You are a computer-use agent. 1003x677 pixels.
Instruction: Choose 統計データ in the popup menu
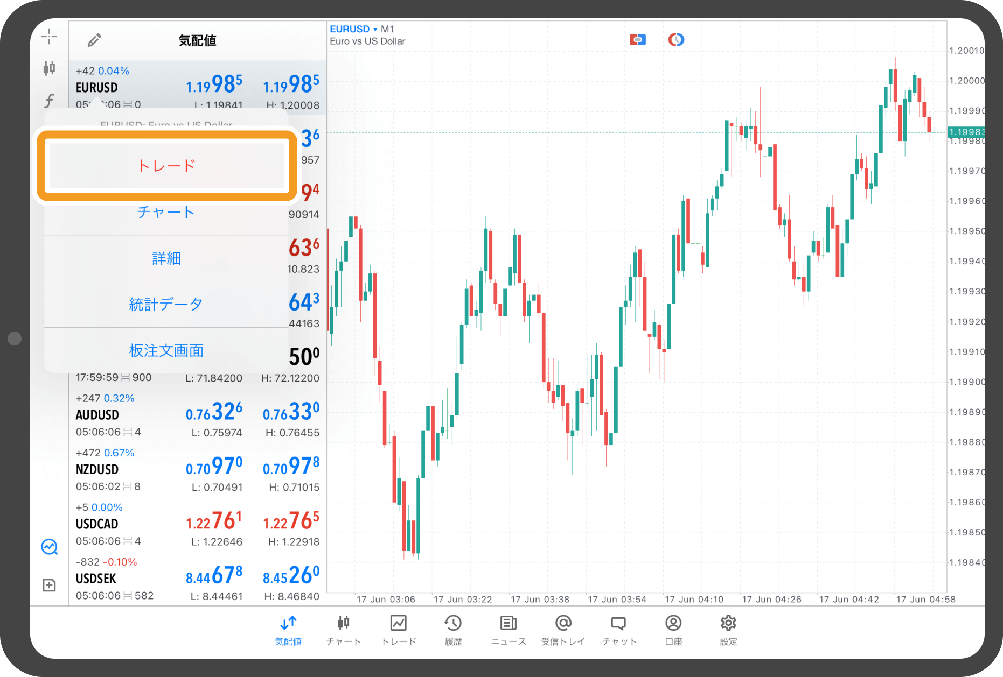tap(166, 305)
